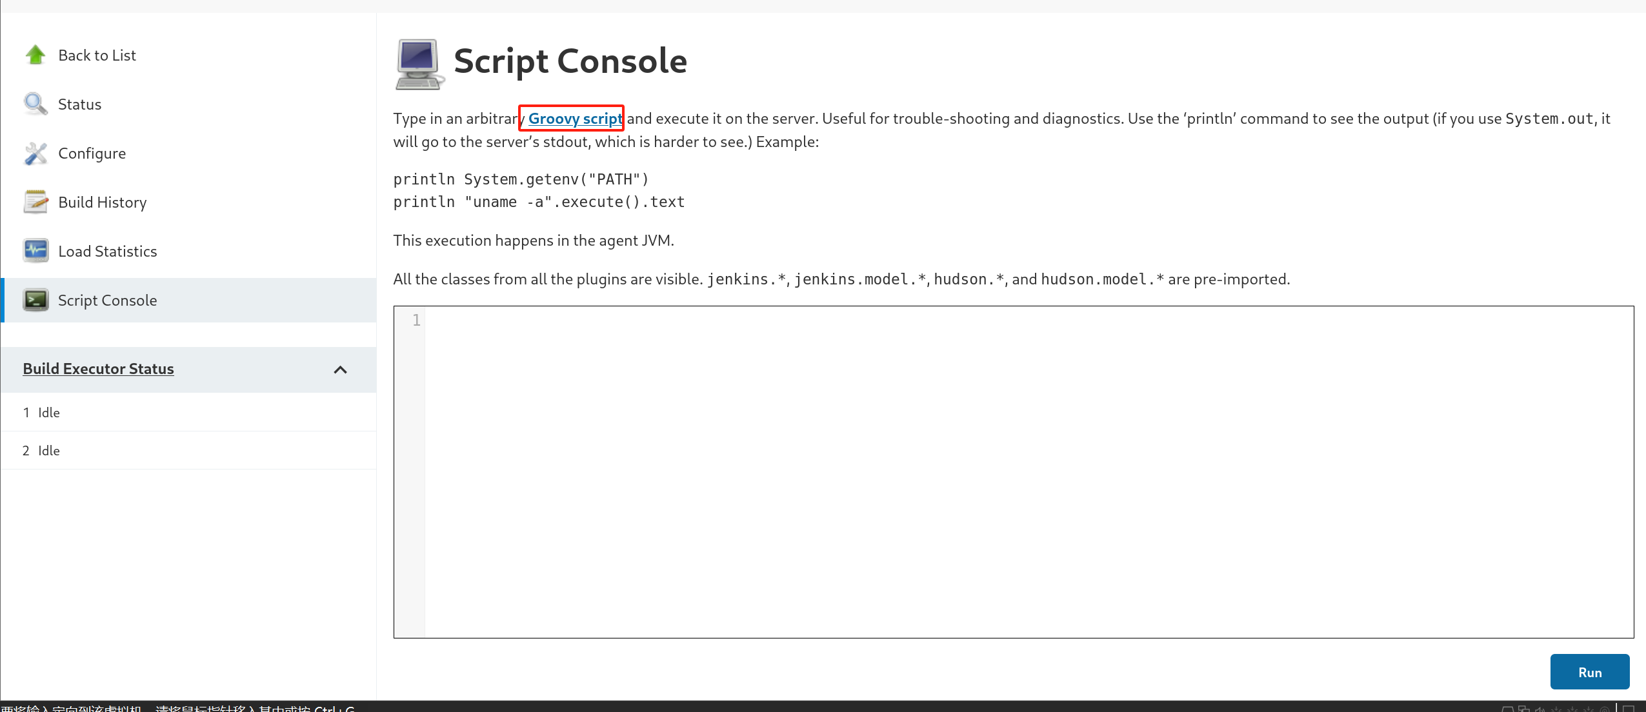The height and width of the screenshot is (712, 1646).
Task: Click the Load Statistics monitor icon
Action: click(x=35, y=251)
